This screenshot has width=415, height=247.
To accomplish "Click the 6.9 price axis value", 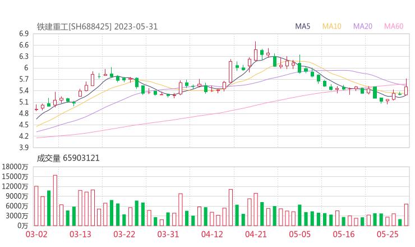I will pyautogui.click(x=24, y=34).
